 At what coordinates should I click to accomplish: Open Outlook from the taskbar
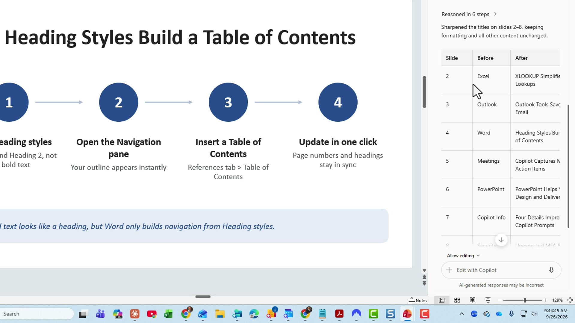pos(203,314)
